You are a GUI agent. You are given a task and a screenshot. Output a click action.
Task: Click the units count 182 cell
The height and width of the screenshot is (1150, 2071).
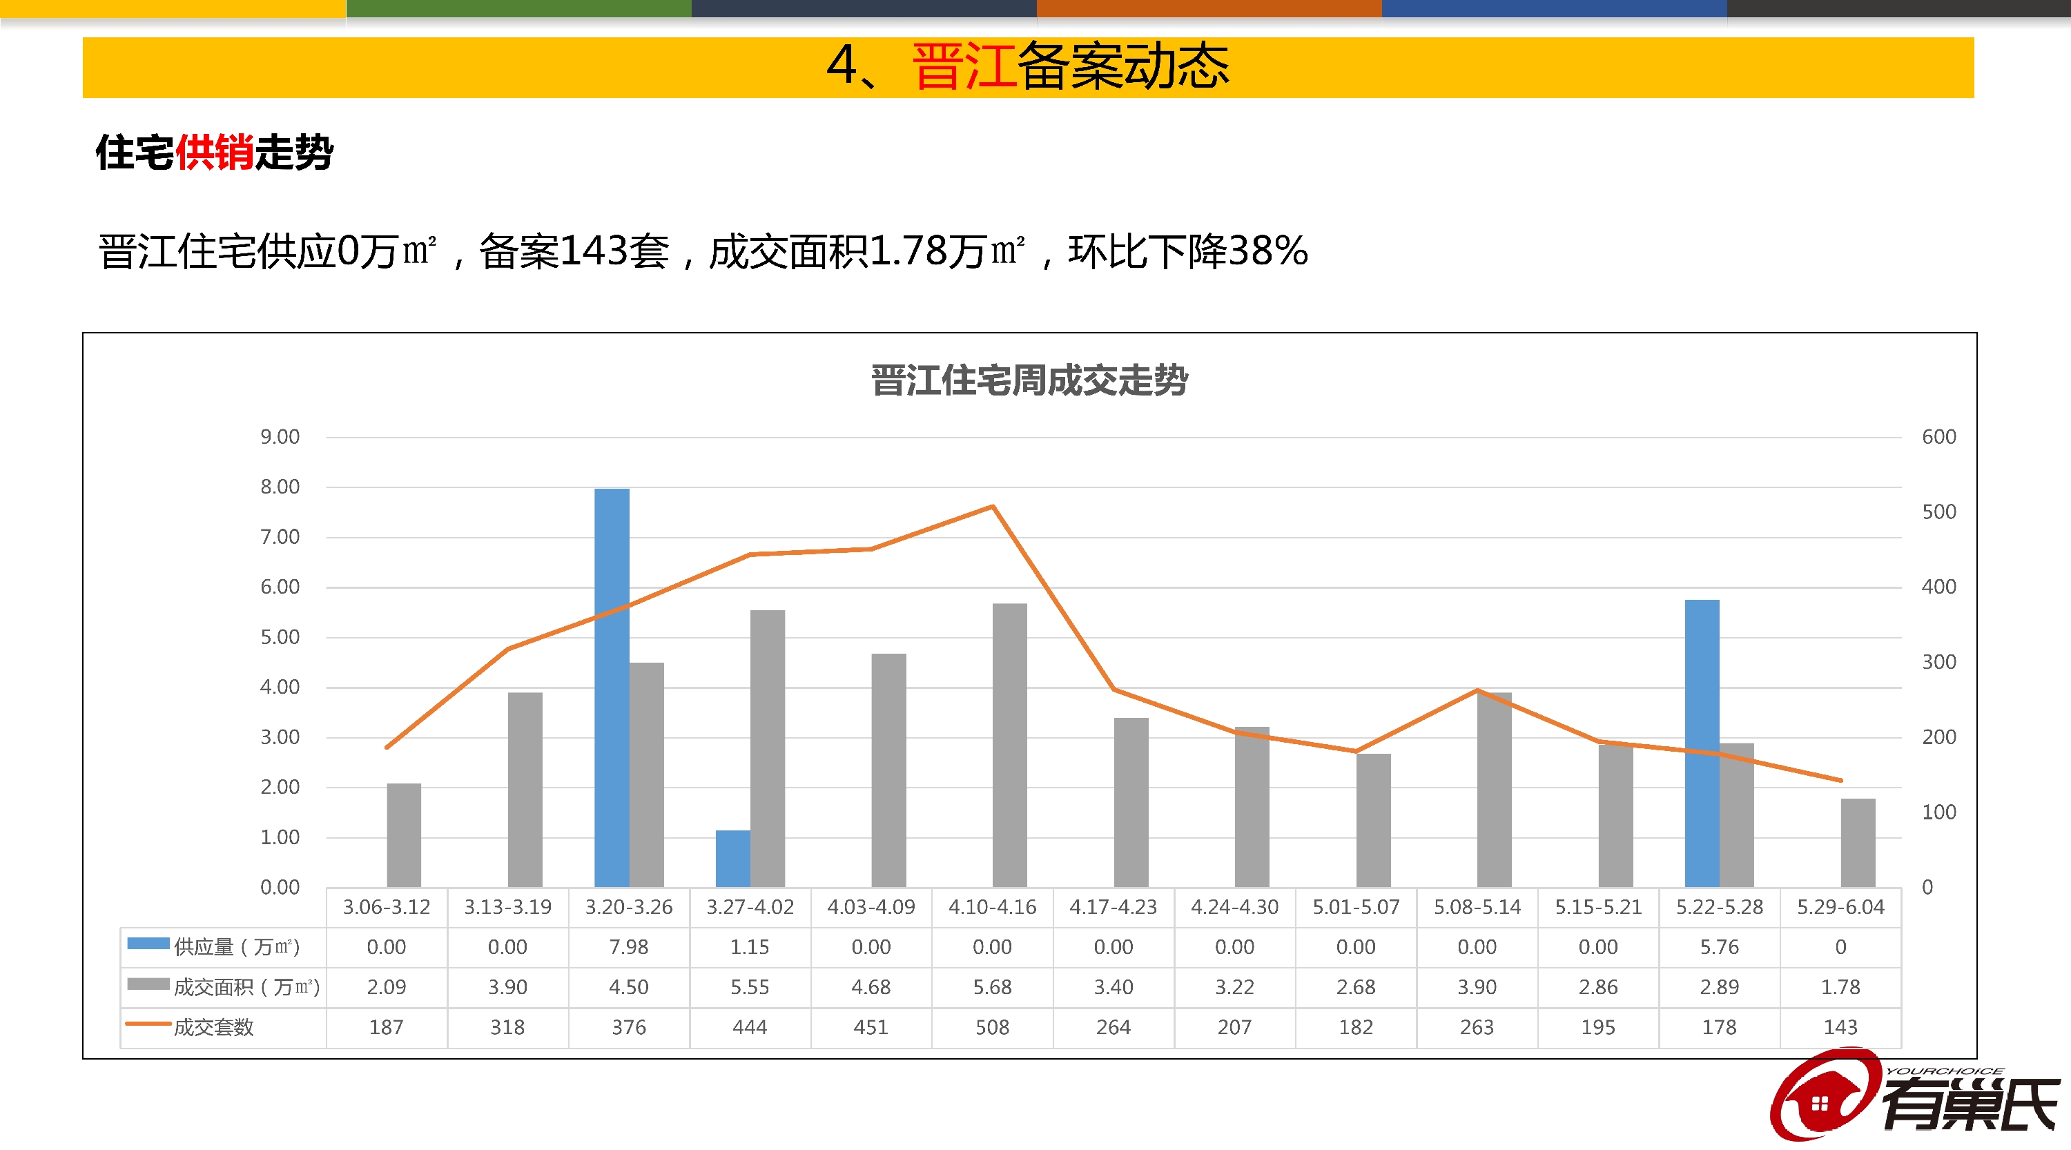(x=1357, y=1028)
